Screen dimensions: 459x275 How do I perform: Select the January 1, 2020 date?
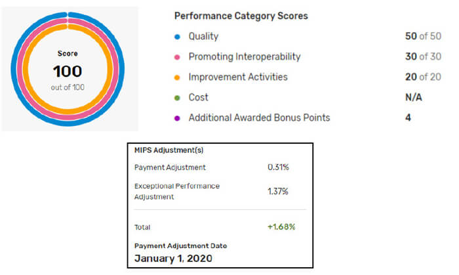173,258
